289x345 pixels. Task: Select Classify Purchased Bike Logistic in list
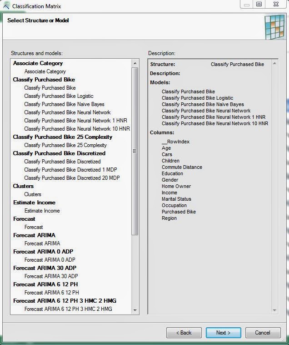[59, 96]
